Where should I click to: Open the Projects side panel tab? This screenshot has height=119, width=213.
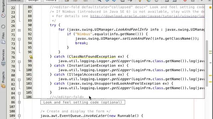pos(3,80)
